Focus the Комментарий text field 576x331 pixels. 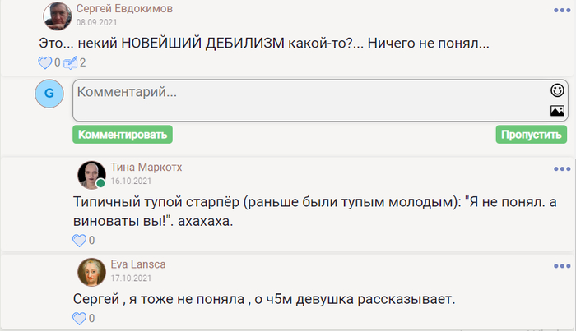(304, 100)
